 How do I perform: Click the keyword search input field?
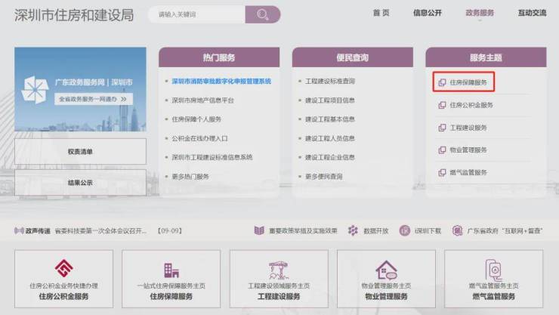[x=196, y=14]
